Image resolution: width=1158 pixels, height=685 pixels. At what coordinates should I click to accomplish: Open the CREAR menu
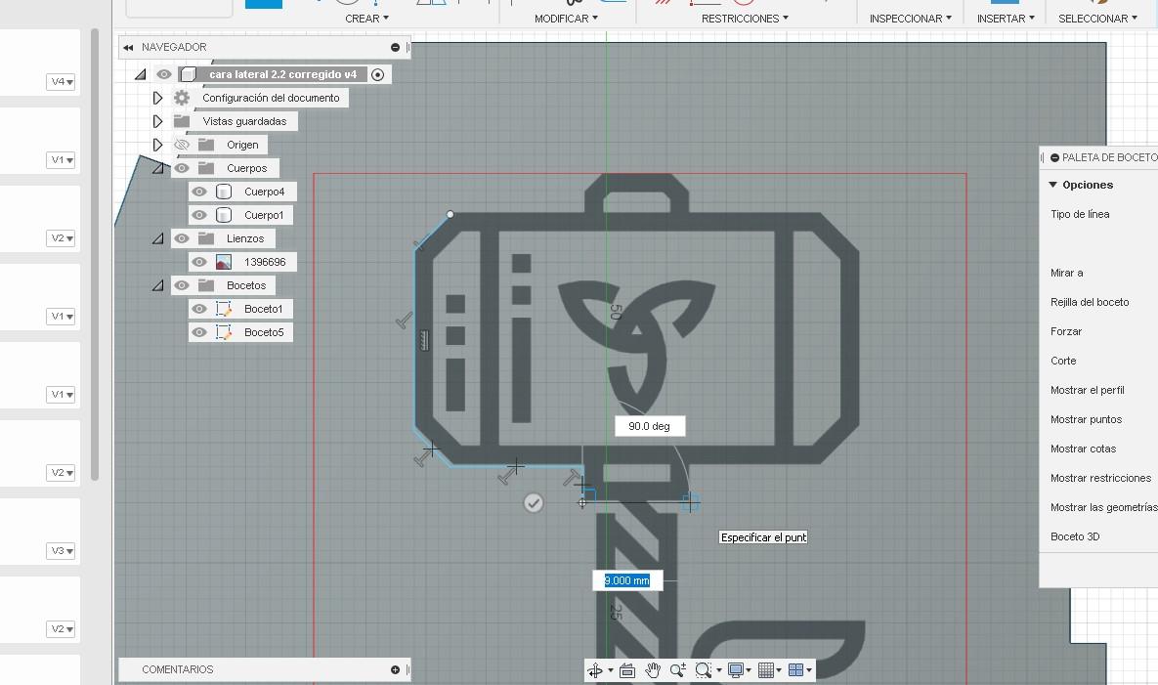pyautogui.click(x=367, y=19)
